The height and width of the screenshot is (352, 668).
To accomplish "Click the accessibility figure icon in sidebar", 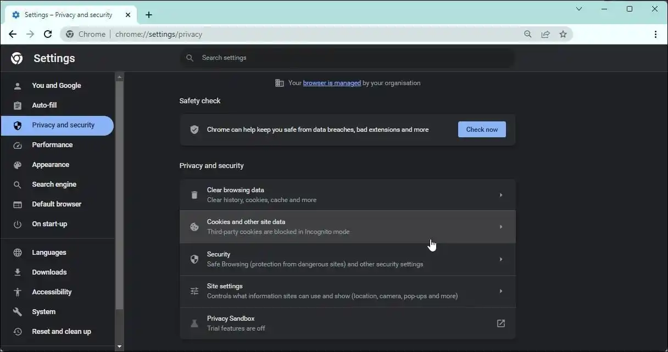I will point(18,292).
